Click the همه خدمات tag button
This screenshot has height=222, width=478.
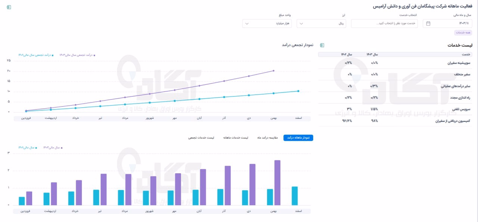[463, 32]
